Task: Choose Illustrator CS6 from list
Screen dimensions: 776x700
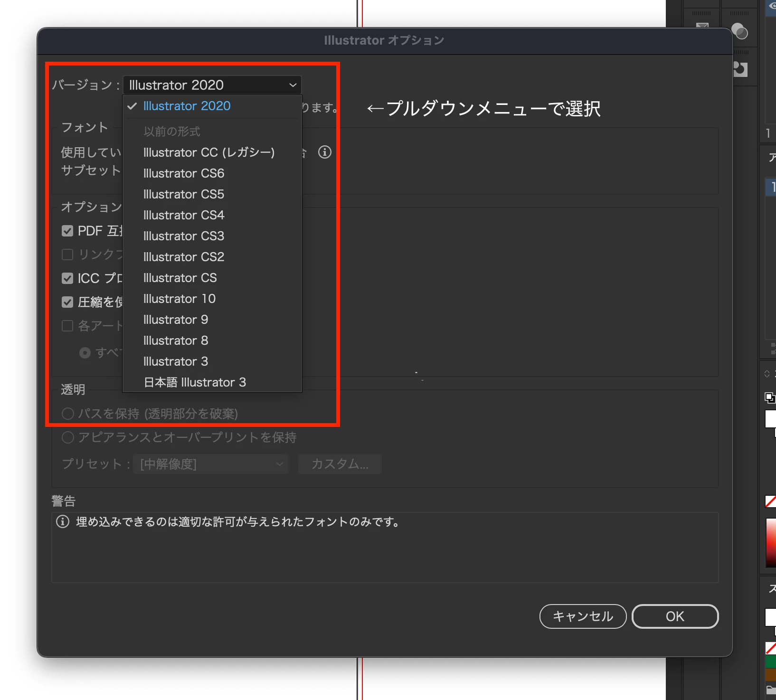Action: pyautogui.click(x=212, y=173)
